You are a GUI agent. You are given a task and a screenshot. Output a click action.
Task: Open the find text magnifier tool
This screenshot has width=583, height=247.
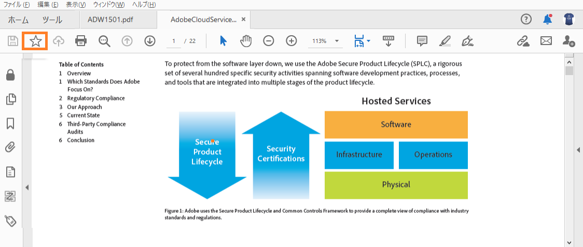(x=104, y=41)
